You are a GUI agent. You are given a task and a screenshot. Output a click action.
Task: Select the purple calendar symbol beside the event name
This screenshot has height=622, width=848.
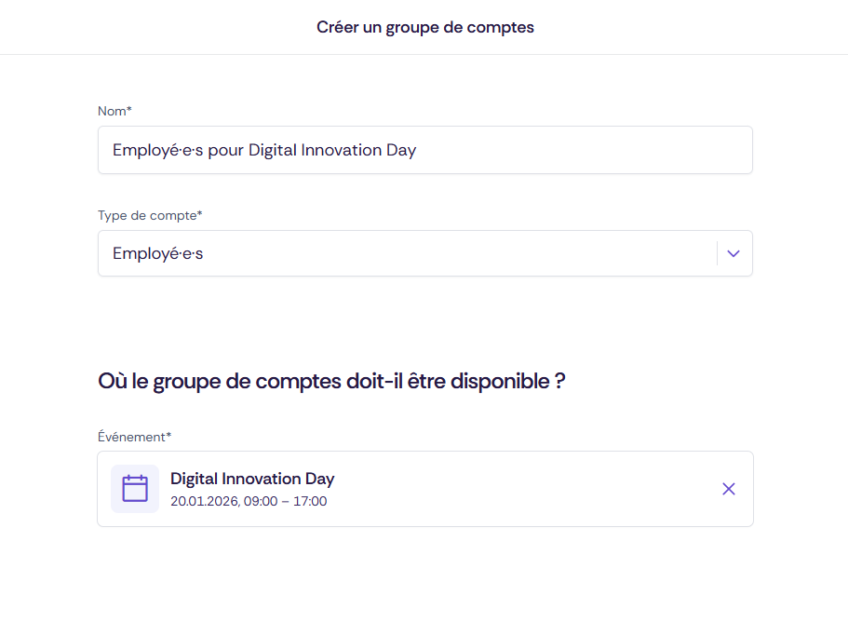coord(135,488)
